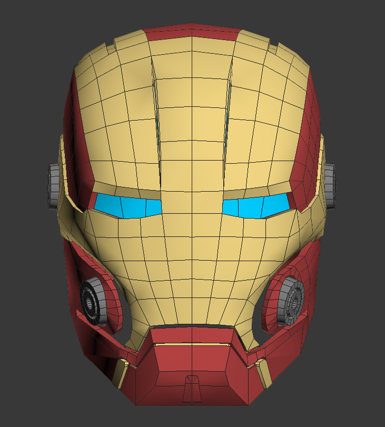Click the gold tab left of the jaw
The width and height of the screenshot is (385, 427).
(x=120, y=373)
